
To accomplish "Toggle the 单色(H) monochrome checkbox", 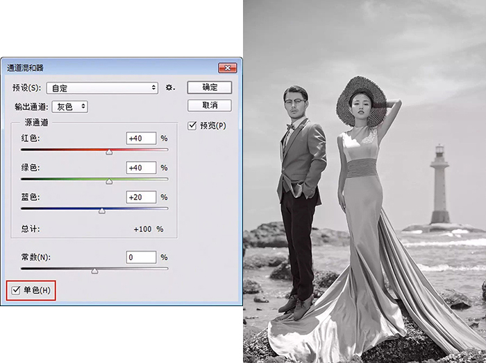I will click(x=16, y=290).
